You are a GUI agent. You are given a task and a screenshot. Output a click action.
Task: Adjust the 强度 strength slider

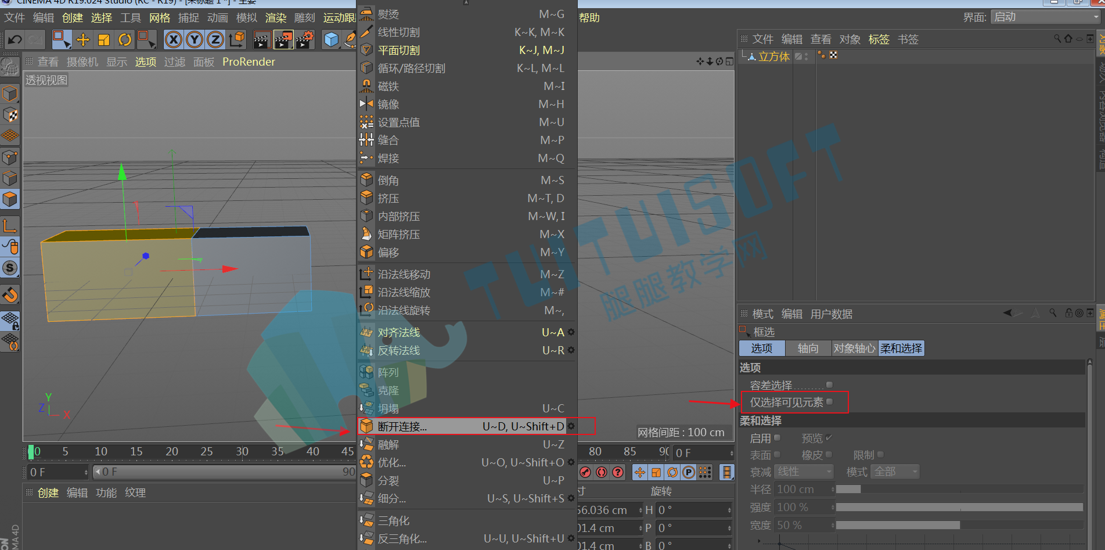click(959, 507)
